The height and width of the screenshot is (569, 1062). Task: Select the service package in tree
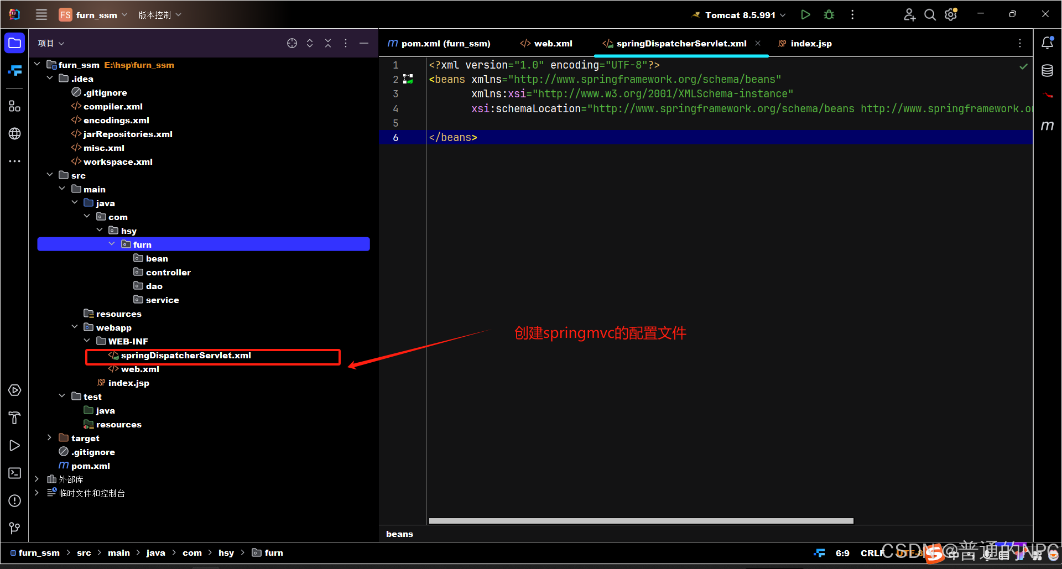coord(163,300)
